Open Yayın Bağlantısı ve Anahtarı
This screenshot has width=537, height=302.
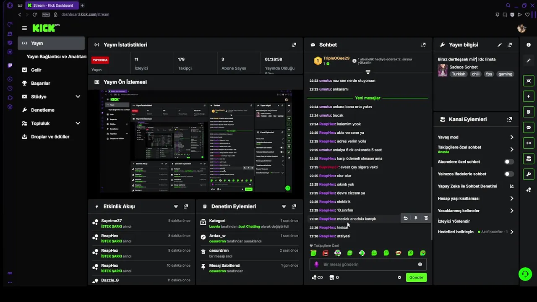(x=56, y=57)
